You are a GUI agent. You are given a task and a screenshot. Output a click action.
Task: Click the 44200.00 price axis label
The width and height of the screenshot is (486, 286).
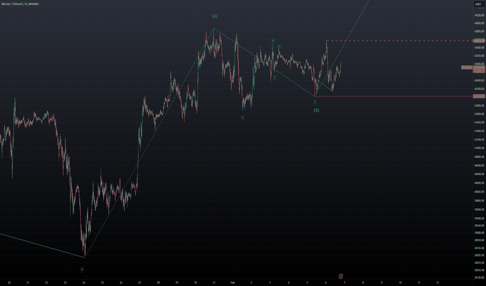479,15
